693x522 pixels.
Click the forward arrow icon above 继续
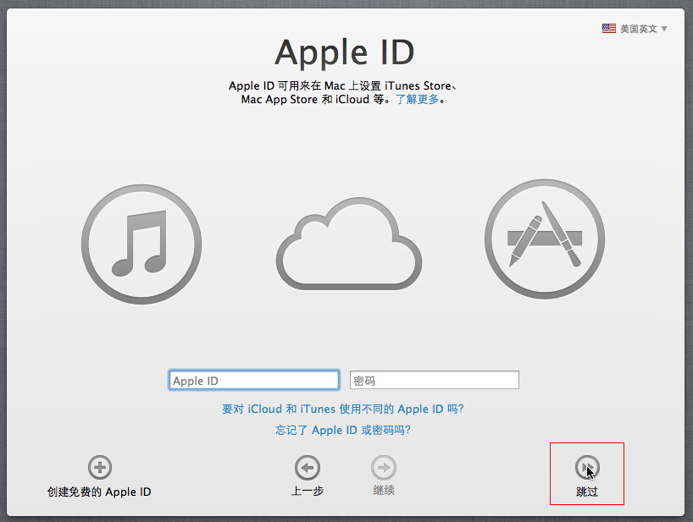[x=384, y=468]
